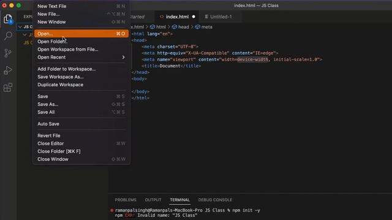Click the npm init -y terminal line
Viewport: 392px width, 220px height.
[187, 210]
